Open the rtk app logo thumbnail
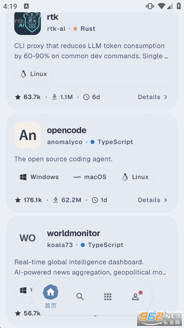 (27, 23)
